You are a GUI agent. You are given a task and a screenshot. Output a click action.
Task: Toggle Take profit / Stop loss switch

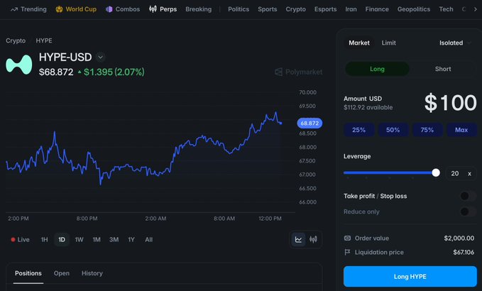click(x=468, y=196)
